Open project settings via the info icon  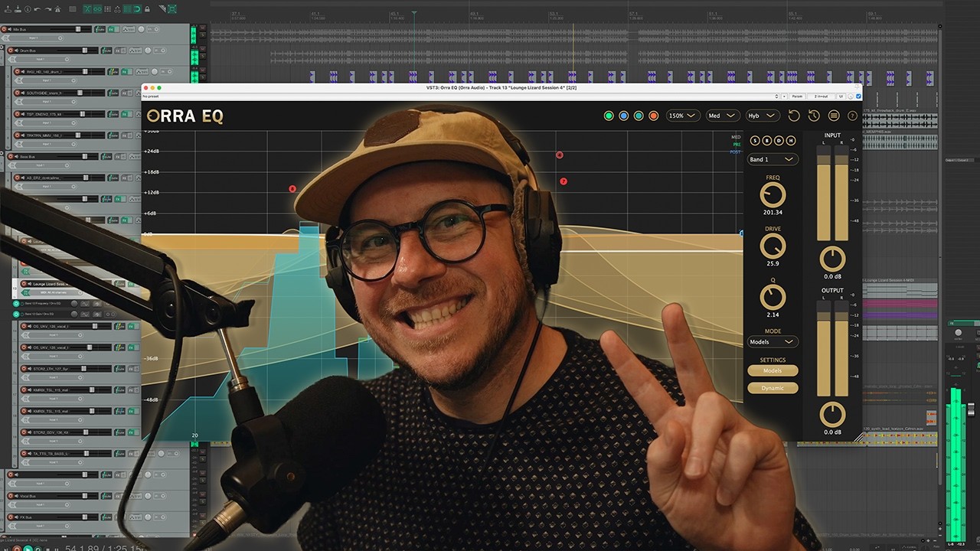tap(28, 9)
